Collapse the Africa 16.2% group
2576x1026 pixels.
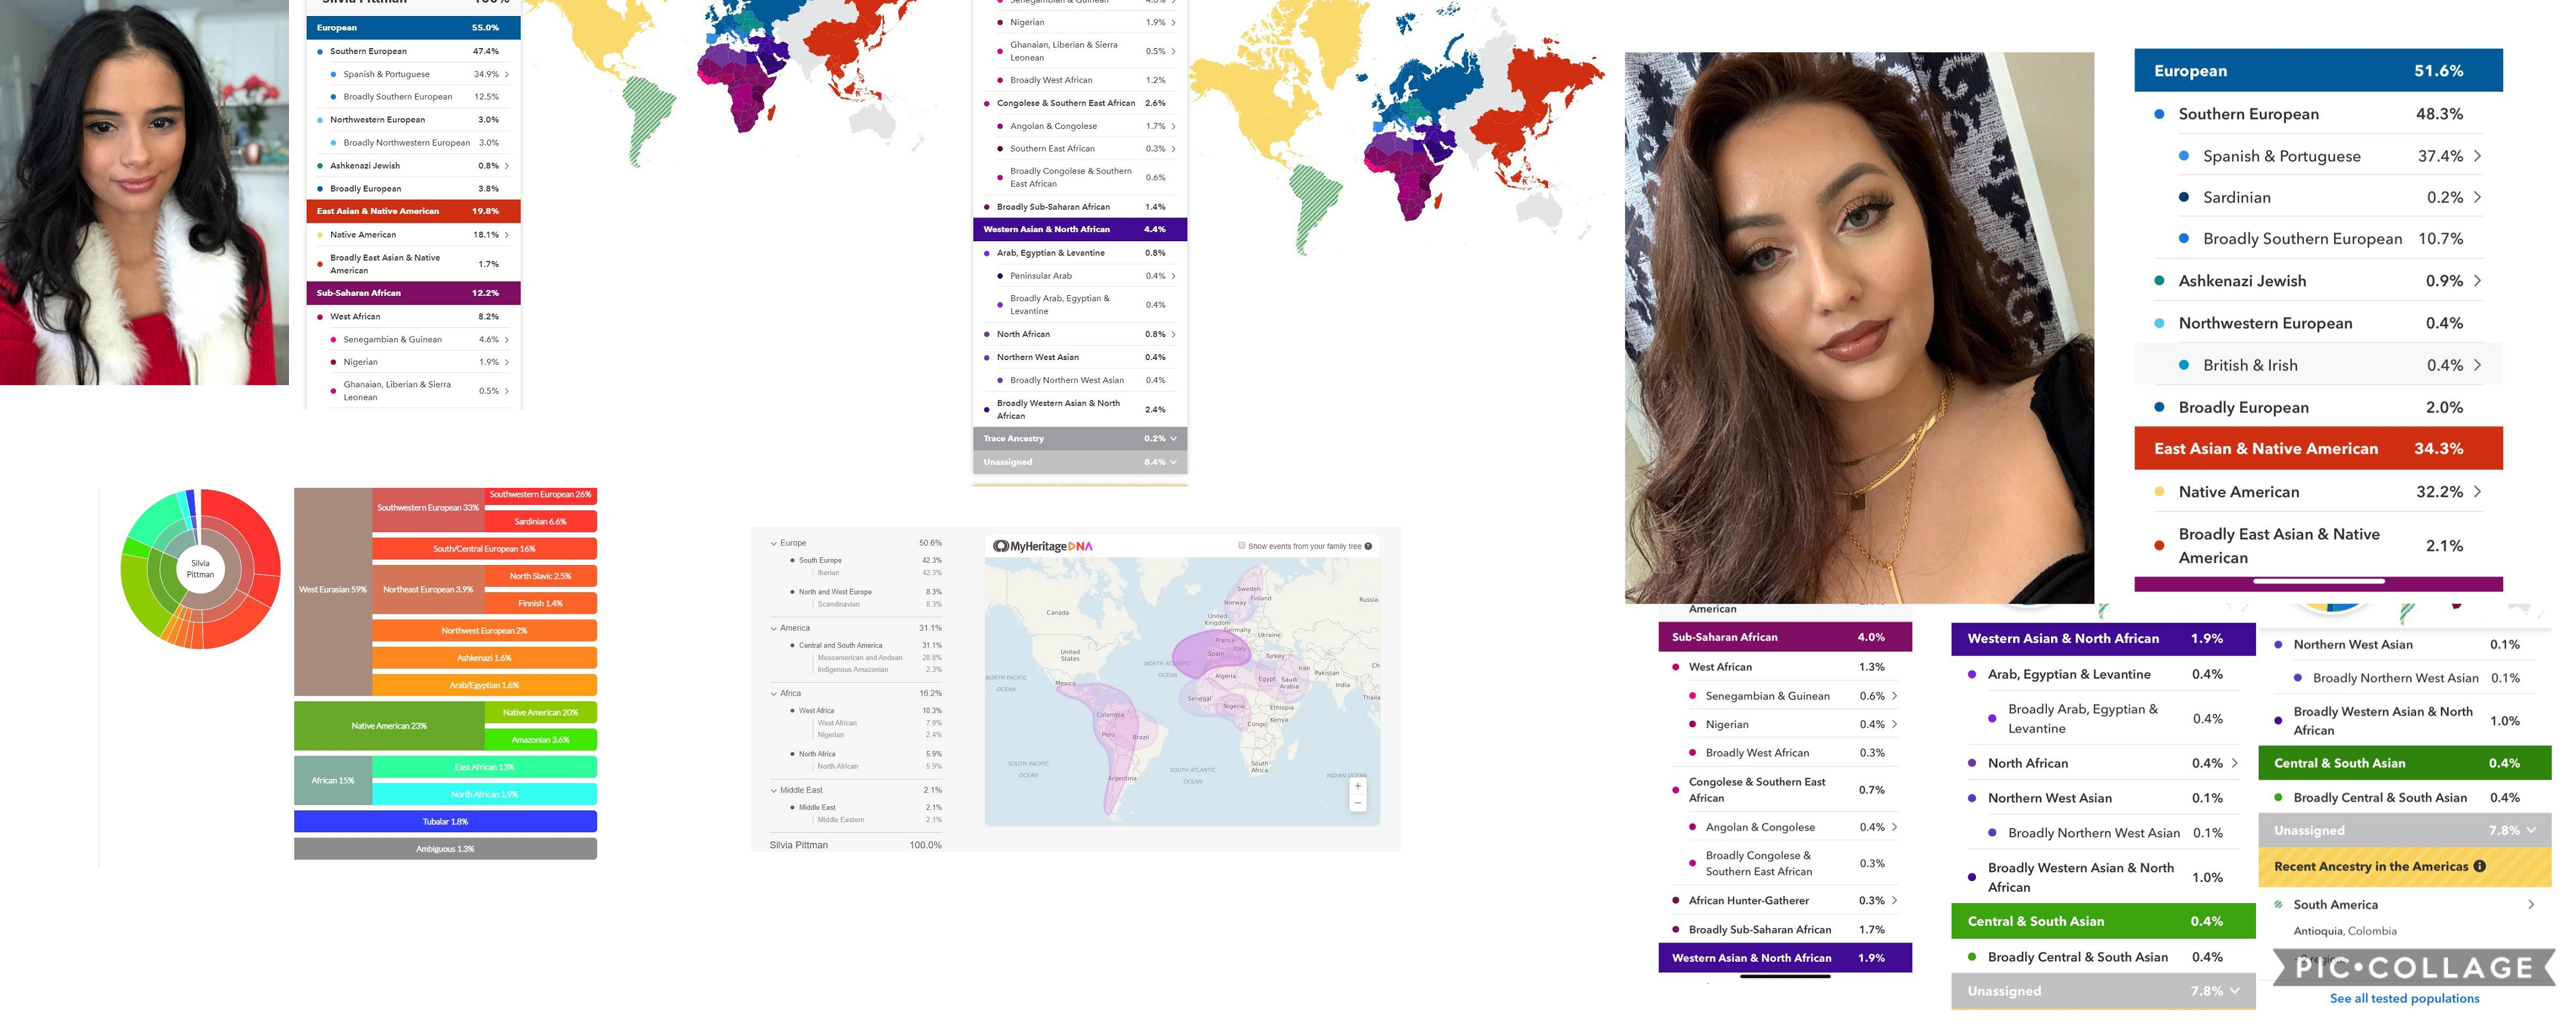pos(773,693)
